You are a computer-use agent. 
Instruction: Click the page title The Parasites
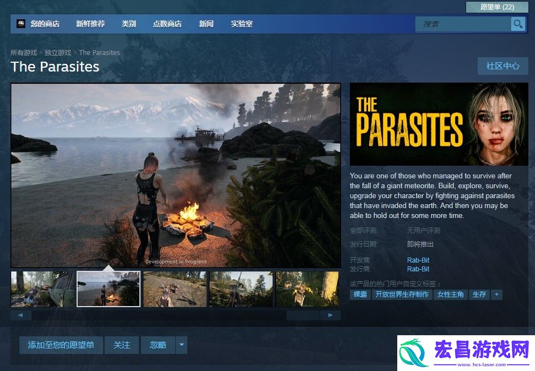click(55, 67)
